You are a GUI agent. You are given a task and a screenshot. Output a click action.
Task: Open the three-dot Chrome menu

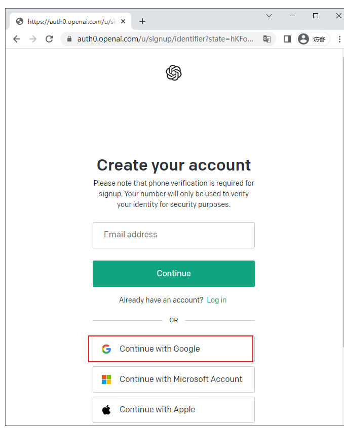pyautogui.click(x=339, y=39)
